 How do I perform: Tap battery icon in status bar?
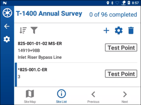click(129, 3)
